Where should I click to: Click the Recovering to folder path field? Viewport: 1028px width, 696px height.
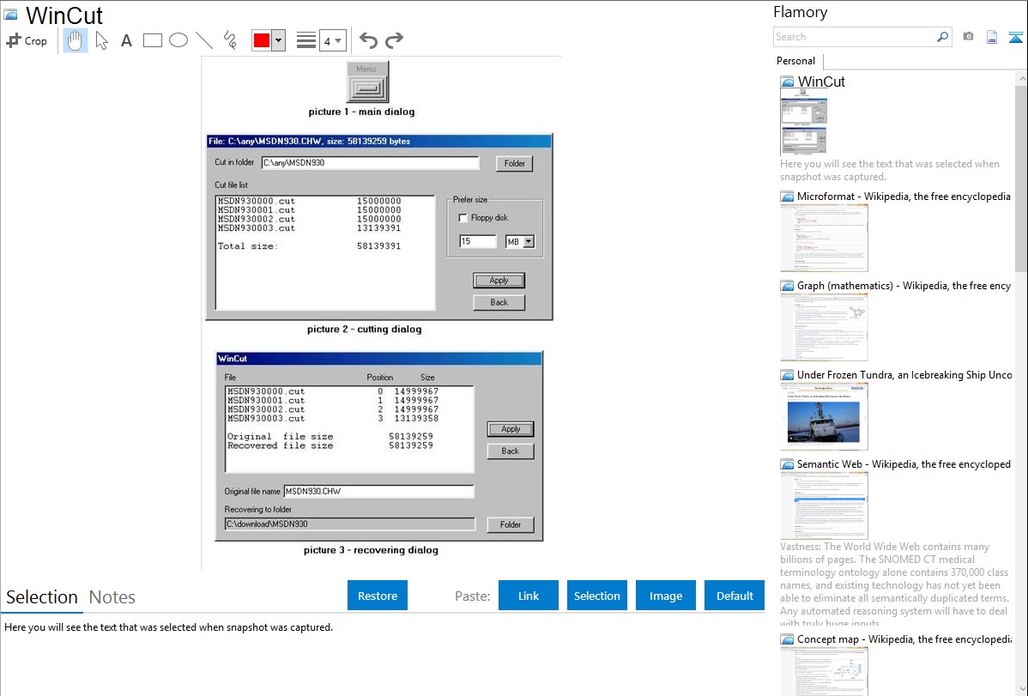click(349, 524)
